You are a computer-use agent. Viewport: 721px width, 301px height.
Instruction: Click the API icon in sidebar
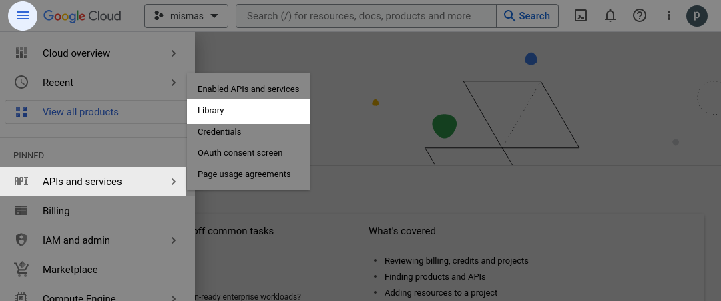click(21, 182)
